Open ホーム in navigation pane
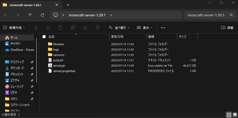238x118 pixels. click(17, 38)
